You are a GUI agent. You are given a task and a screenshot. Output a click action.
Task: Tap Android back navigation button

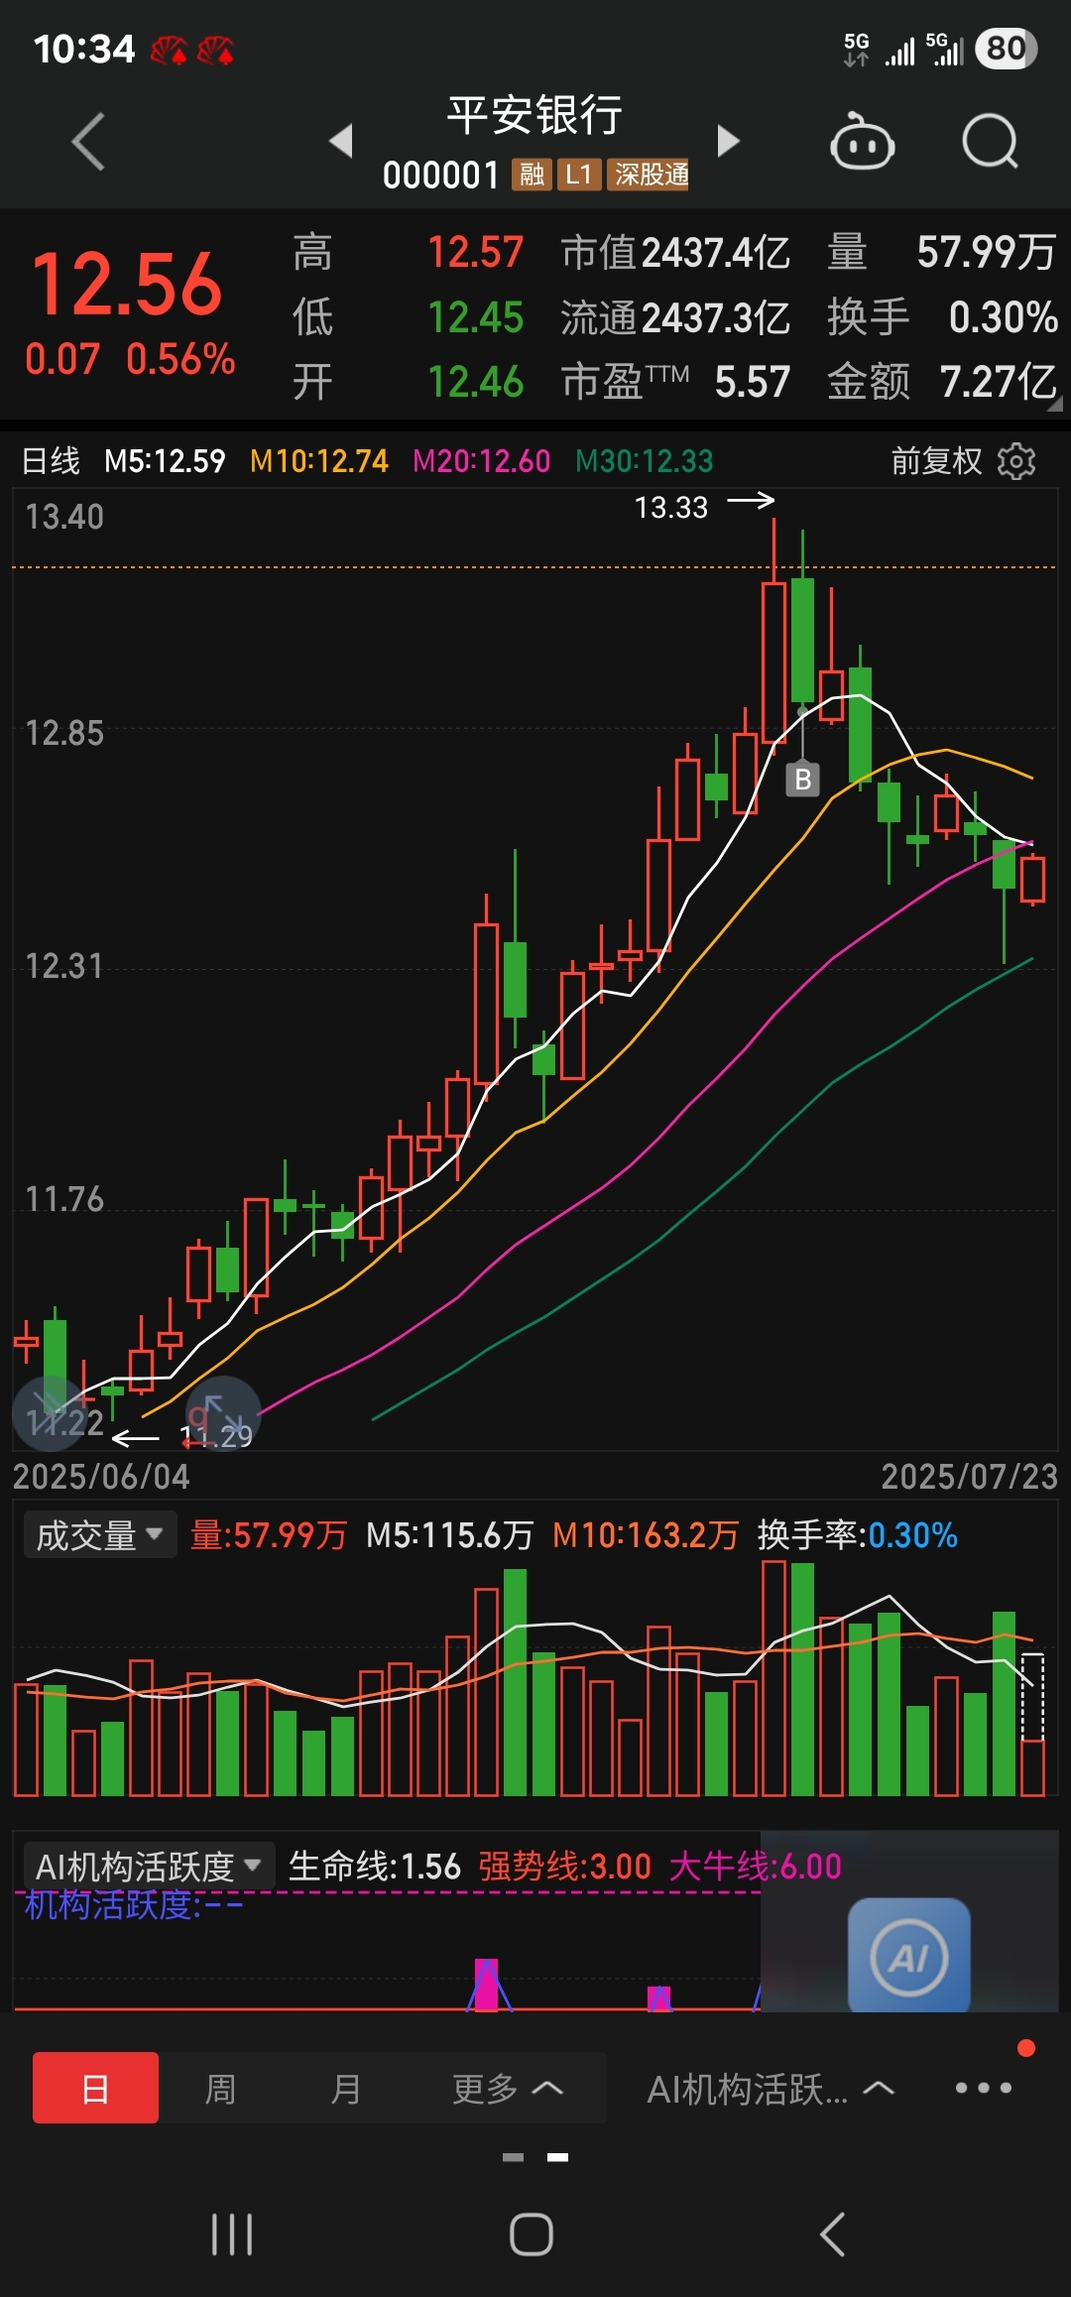click(x=833, y=2235)
